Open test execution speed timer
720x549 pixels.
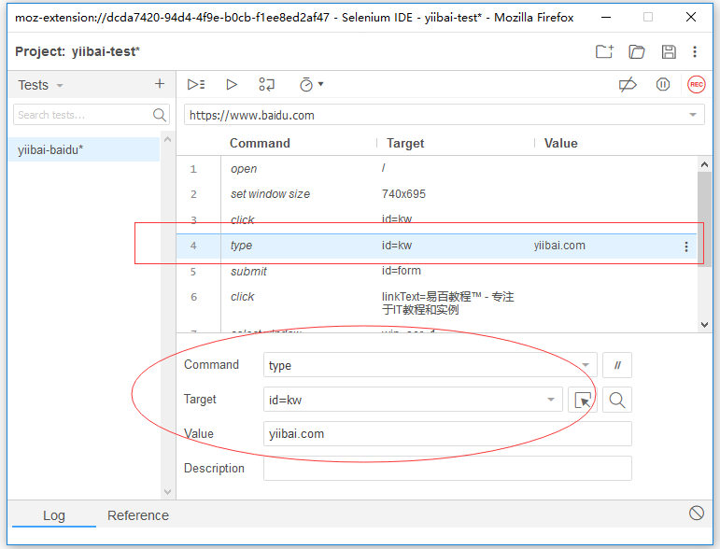311,84
